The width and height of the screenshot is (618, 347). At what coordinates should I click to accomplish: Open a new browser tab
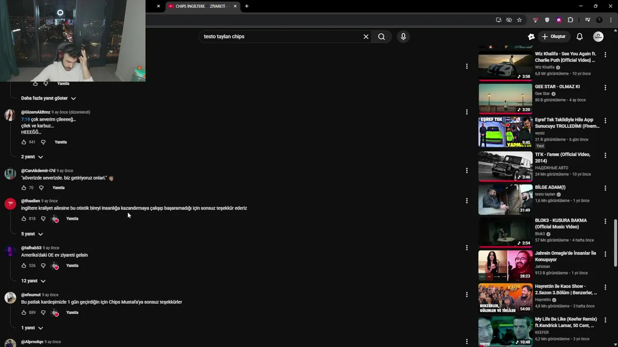[x=247, y=6]
